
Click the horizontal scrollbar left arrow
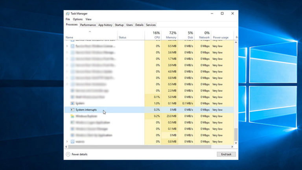(x=66, y=147)
